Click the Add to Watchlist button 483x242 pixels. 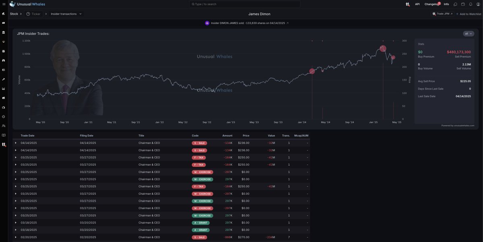pyautogui.click(x=469, y=14)
